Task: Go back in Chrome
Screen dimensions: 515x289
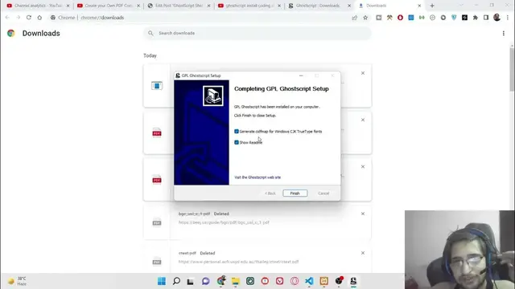Action: 7,18
